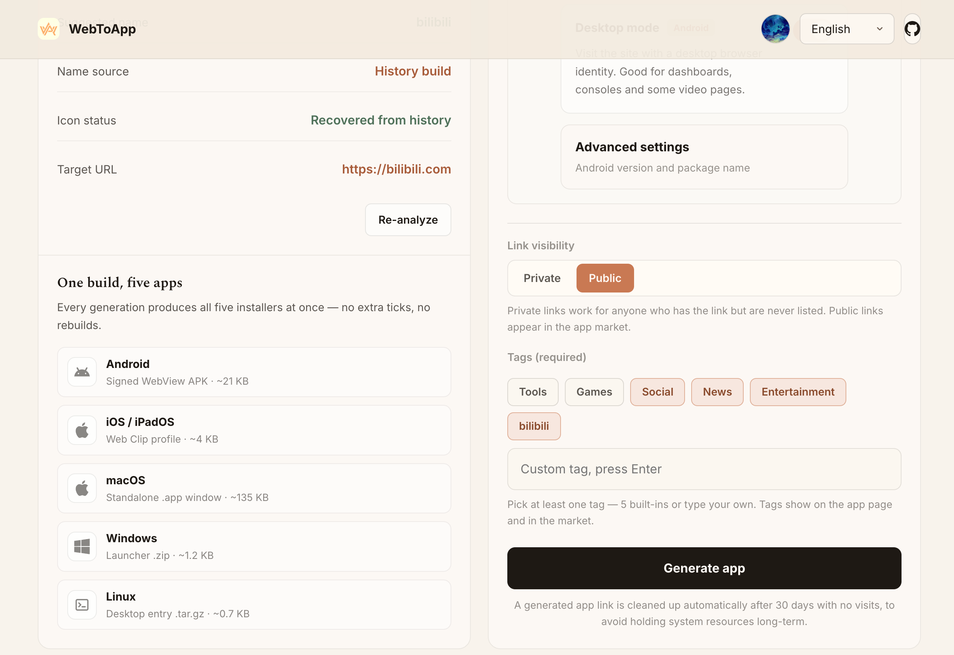Select the Android installer card title

click(x=128, y=364)
